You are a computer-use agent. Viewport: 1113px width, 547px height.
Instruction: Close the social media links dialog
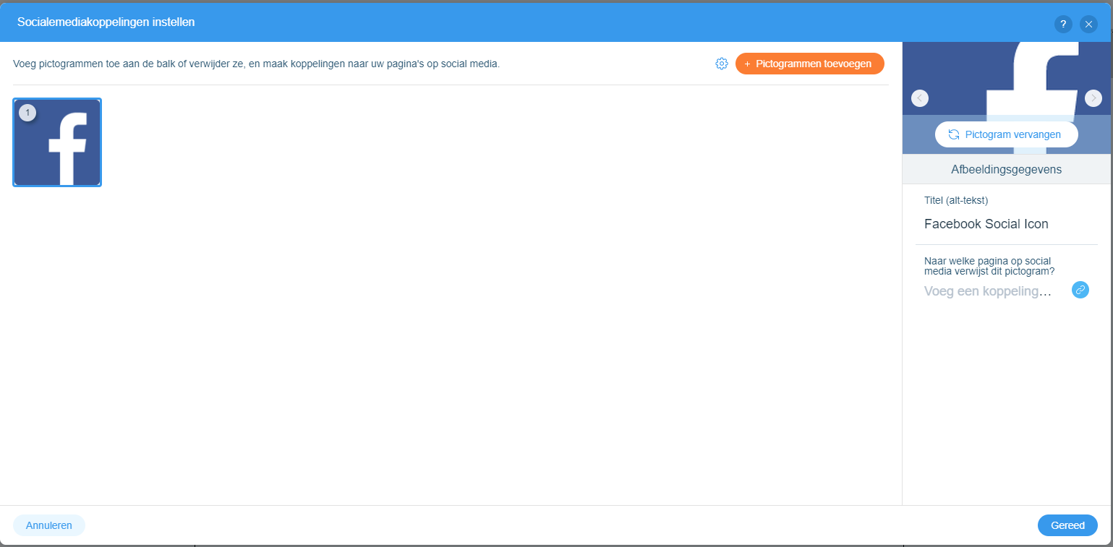click(x=1089, y=25)
